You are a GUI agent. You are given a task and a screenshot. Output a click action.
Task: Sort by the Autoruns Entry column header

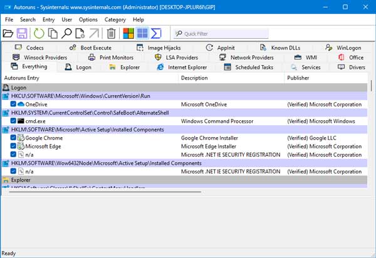[x=90, y=78]
